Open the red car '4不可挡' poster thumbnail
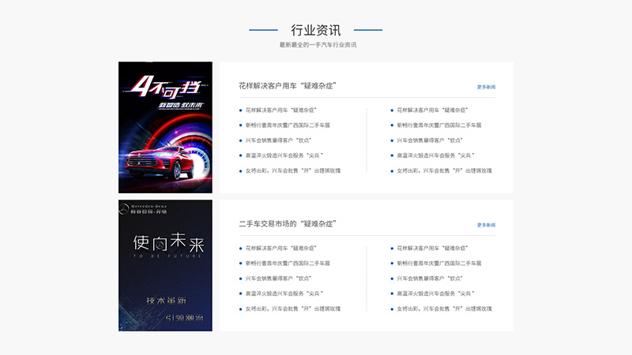 (165, 127)
